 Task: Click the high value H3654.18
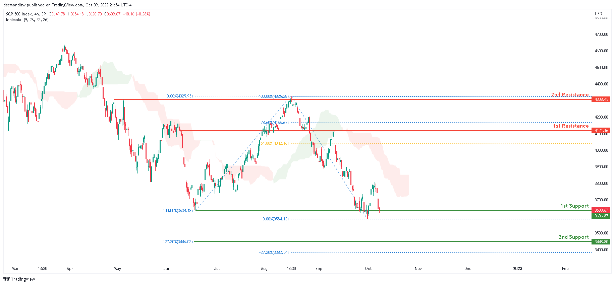click(x=76, y=14)
